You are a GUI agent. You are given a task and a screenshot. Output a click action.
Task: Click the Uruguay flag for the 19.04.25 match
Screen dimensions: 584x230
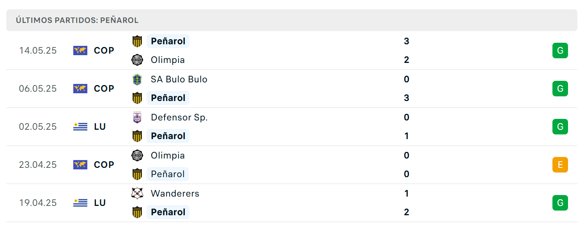pos(80,203)
